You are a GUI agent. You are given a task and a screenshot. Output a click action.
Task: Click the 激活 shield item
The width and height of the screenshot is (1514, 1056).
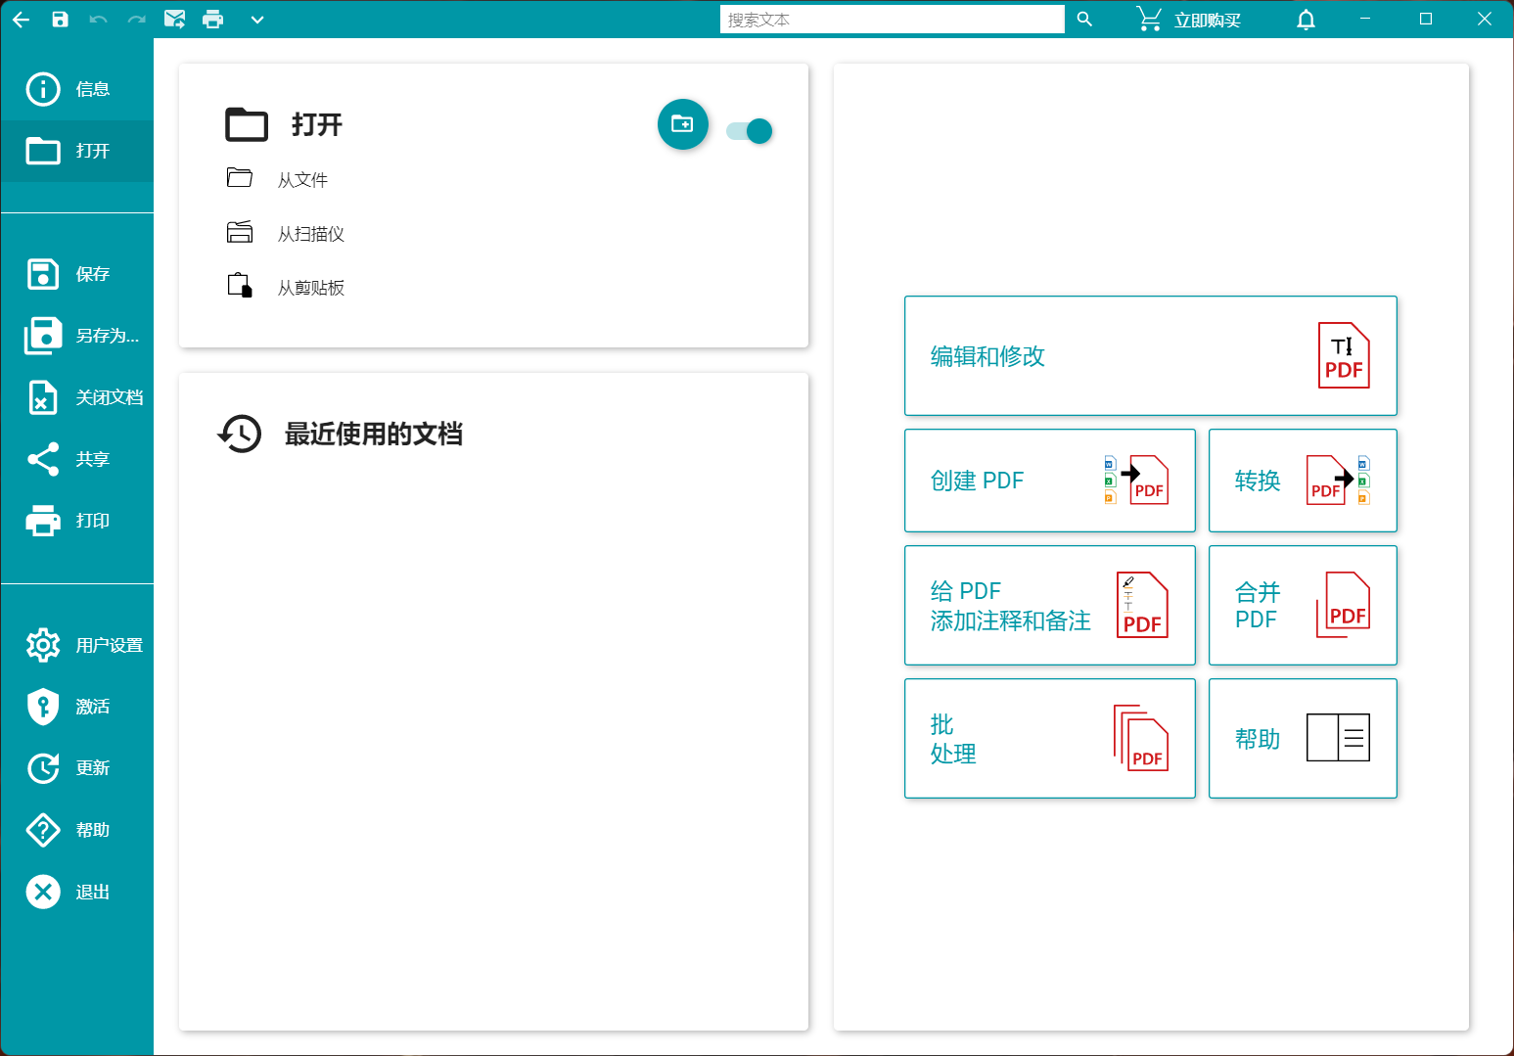click(x=77, y=707)
